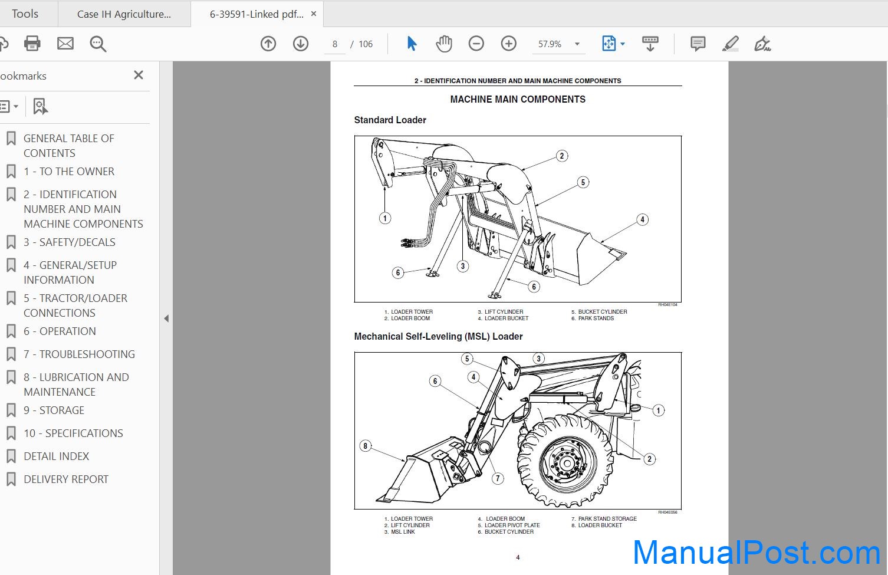Open the Send file by email icon
This screenshot has height=575, width=888.
pos(65,44)
